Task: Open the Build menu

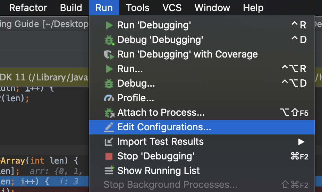Action: coord(71,8)
